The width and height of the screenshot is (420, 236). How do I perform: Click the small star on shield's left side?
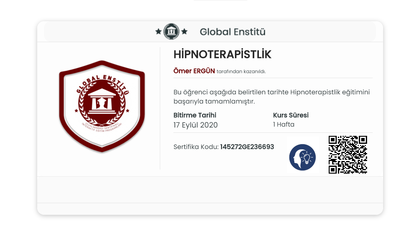(x=76, y=110)
